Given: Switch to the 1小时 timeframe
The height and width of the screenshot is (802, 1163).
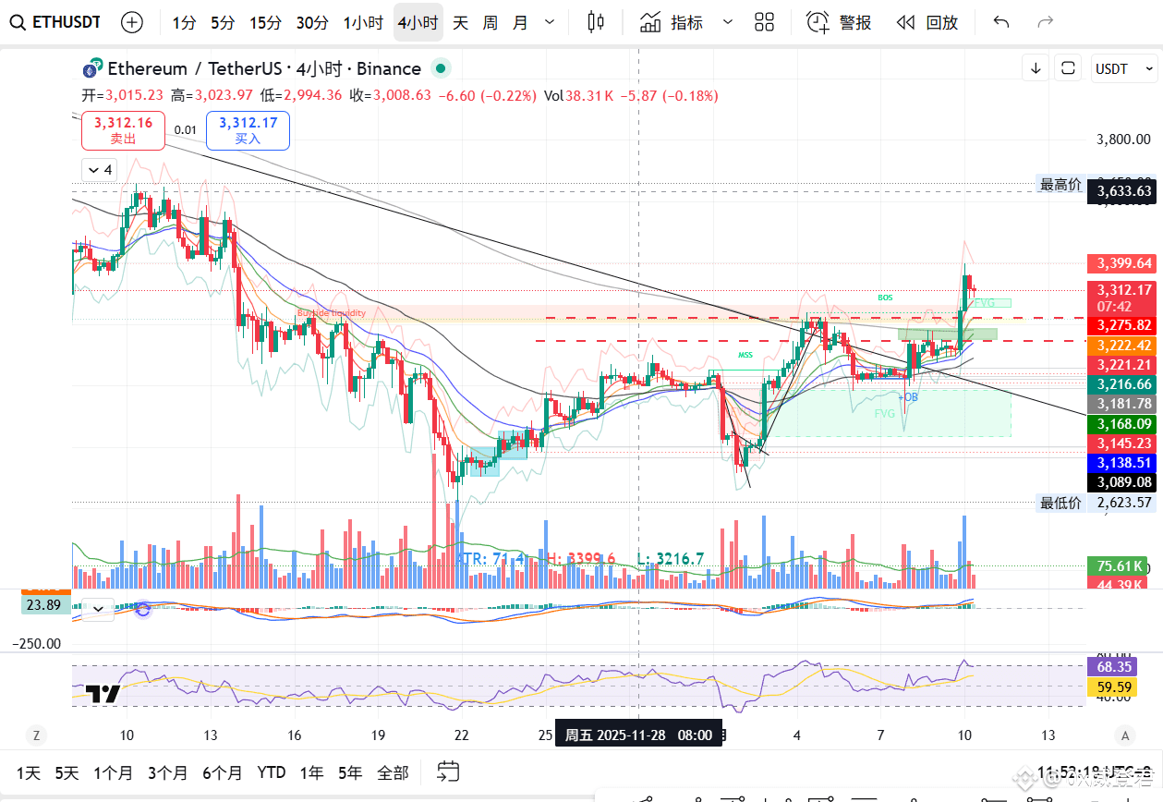Looking at the screenshot, I should coord(363,22).
